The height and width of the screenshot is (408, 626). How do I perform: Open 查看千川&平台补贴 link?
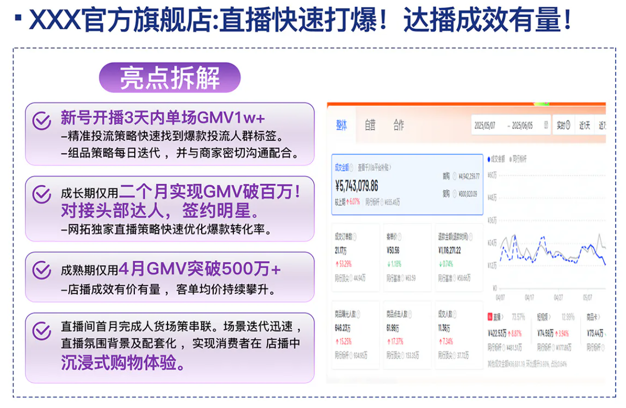[x=374, y=168]
